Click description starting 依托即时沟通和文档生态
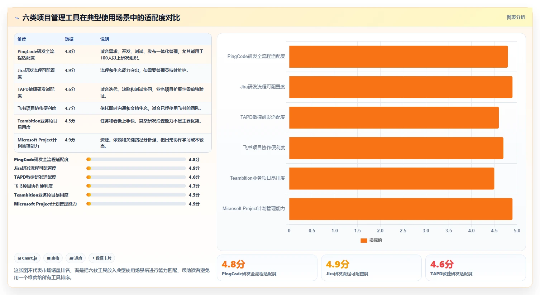Image resolution: width=540 pixels, height=295 pixels. [x=151, y=108]
